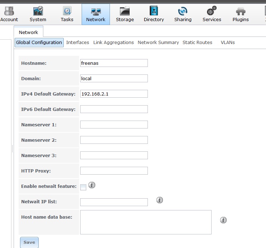Select the Network panel tab
The height and width of the screenshot is (248, 266).
[29, 31]
